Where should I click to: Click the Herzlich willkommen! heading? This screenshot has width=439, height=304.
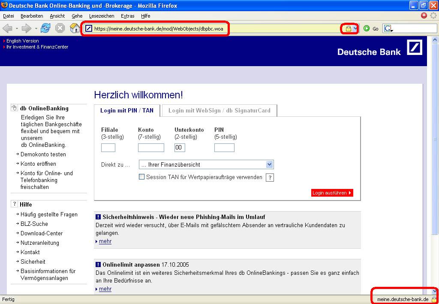click(x=138, y=95)
